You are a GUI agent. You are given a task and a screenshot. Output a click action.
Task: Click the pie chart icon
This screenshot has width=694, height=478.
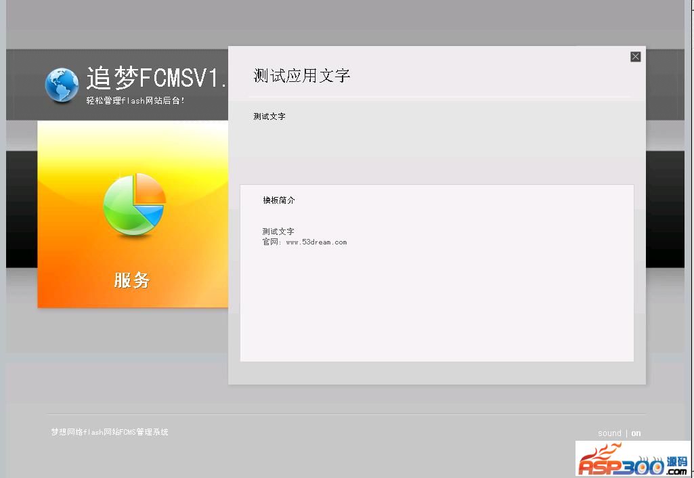[x=134, y=204]
